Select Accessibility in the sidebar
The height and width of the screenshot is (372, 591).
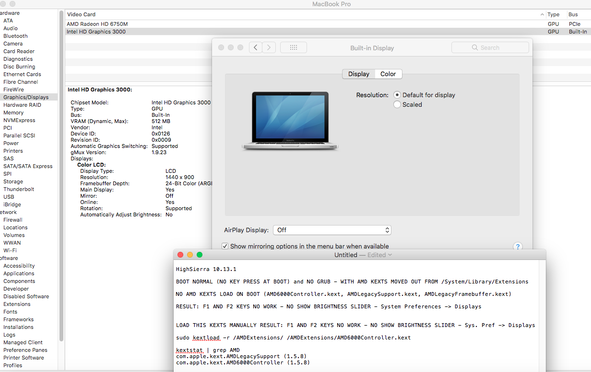click(x=19, y=266)
